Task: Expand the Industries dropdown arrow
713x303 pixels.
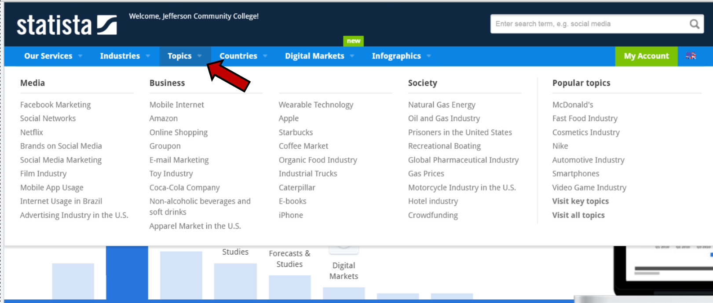Action: [148, 56]
